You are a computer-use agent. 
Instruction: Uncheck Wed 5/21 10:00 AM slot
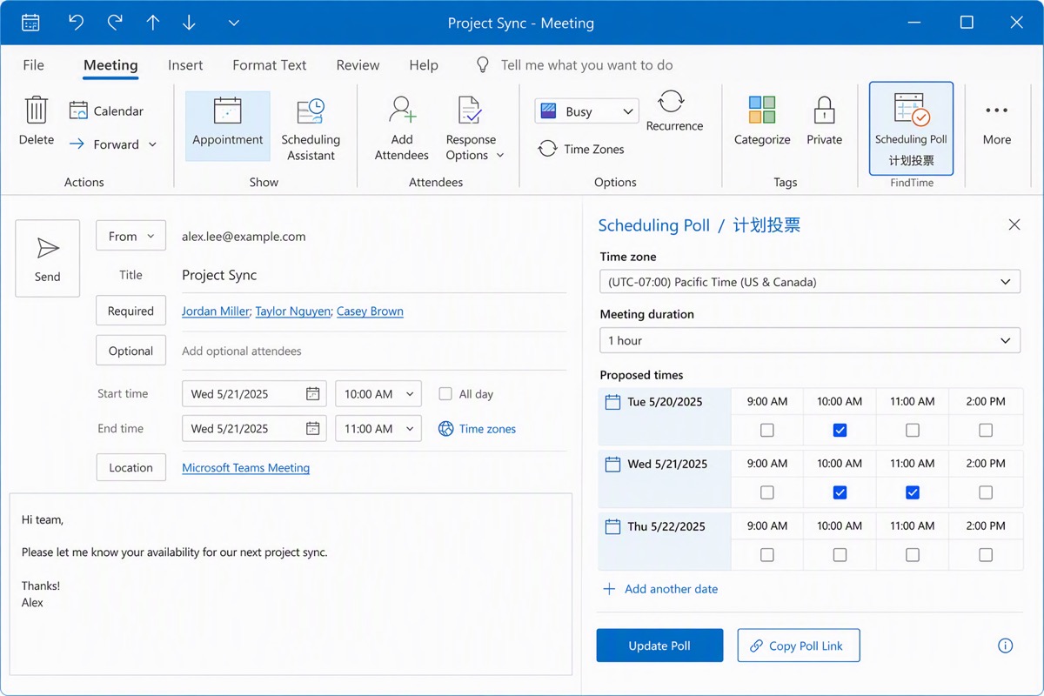pos(840,492)
